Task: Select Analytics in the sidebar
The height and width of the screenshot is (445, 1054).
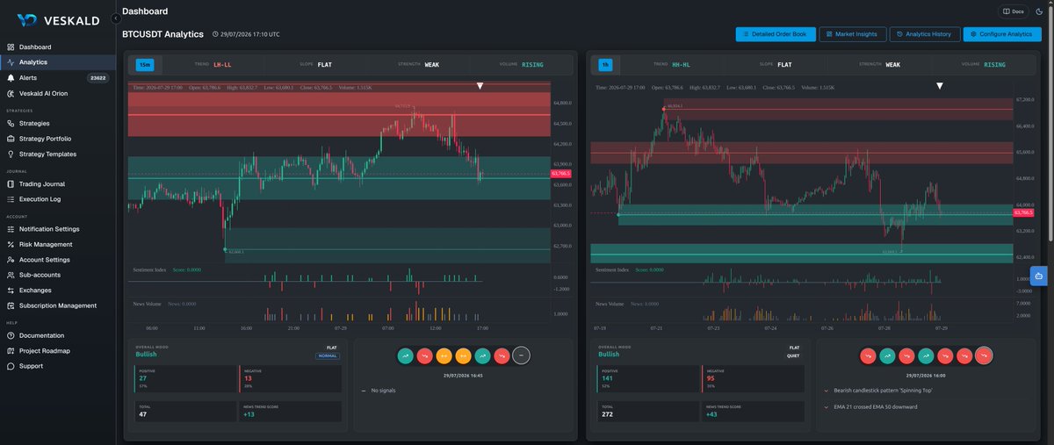Action: 58,62
